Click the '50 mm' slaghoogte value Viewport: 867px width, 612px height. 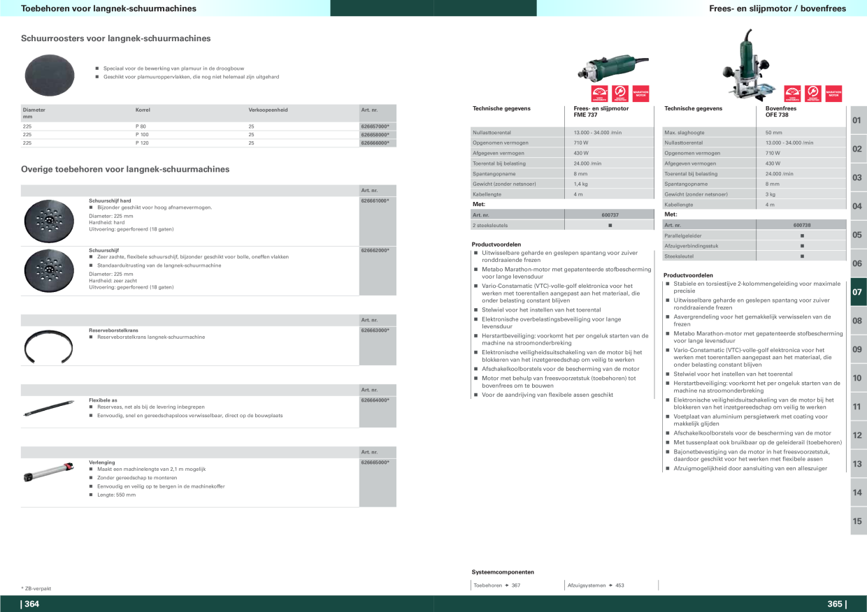tap(773, 132)
